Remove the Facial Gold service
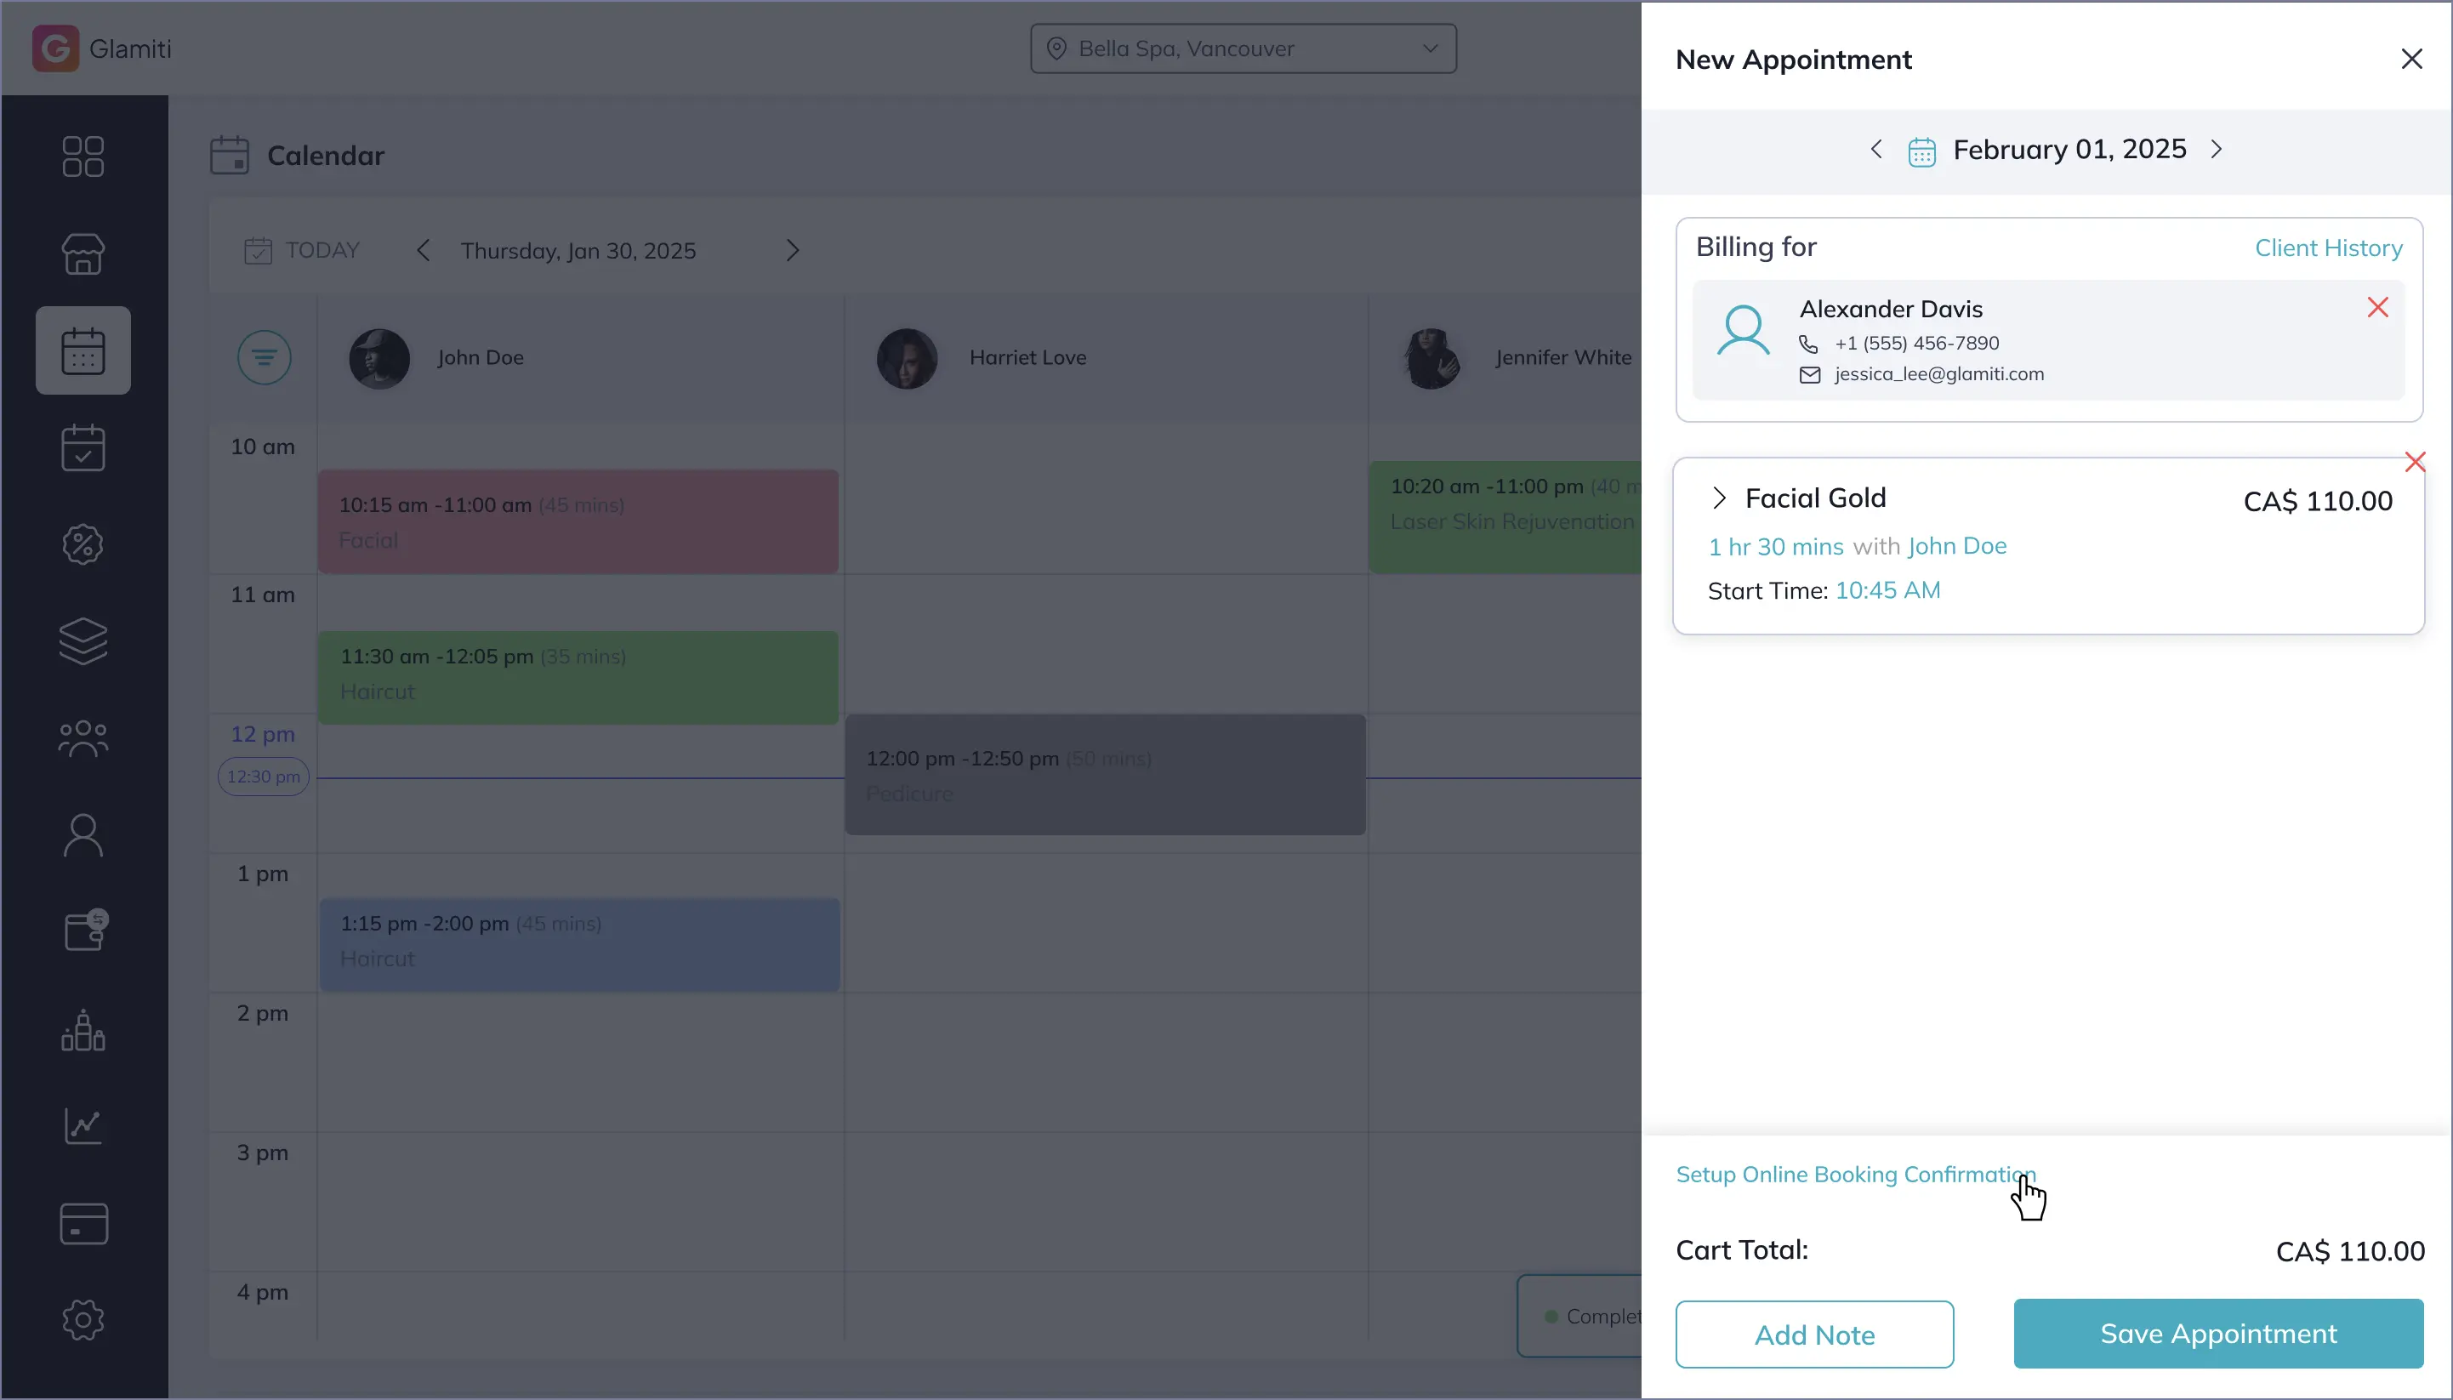 2414,463
